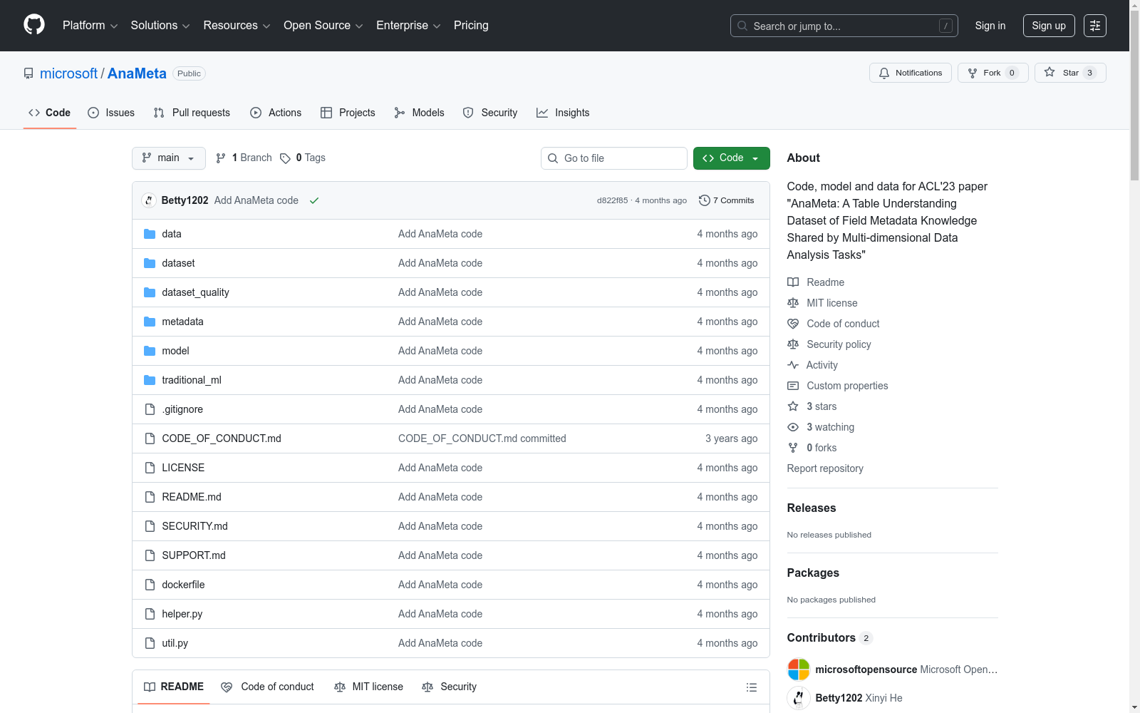Switch to the Insights tab
This screenshot has width=1140, height=713.
563,113
